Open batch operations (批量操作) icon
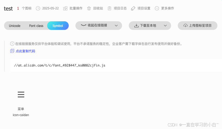Screen dimensions: 222x129 coord(65,8)
